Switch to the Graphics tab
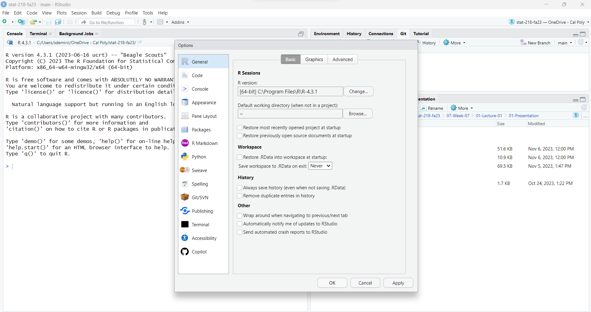Viewport: 591px width, 312px height. (314, 60)
